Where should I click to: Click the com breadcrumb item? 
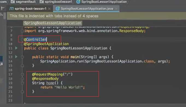[x=3, y=2]
